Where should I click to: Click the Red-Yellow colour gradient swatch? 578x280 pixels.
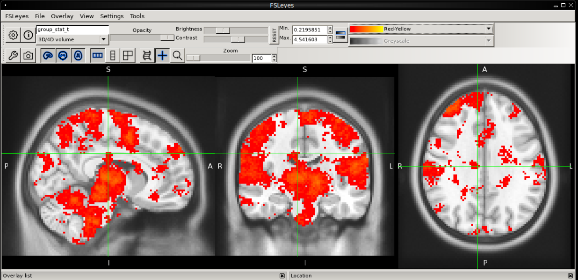(x=366, y=29)
